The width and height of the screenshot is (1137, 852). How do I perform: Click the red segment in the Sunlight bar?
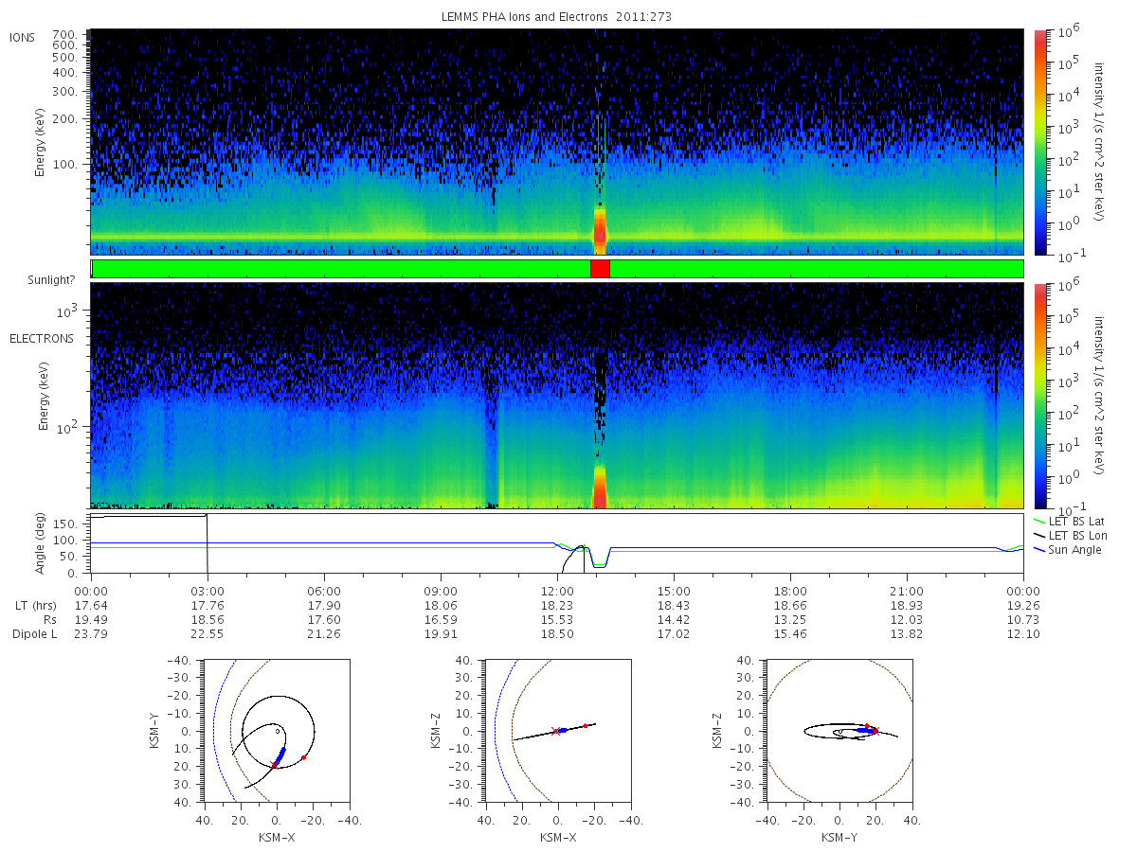[600, 269]
